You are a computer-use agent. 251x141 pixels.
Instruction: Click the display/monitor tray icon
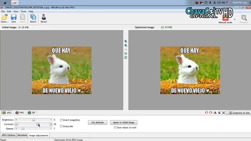click(219, 3)
